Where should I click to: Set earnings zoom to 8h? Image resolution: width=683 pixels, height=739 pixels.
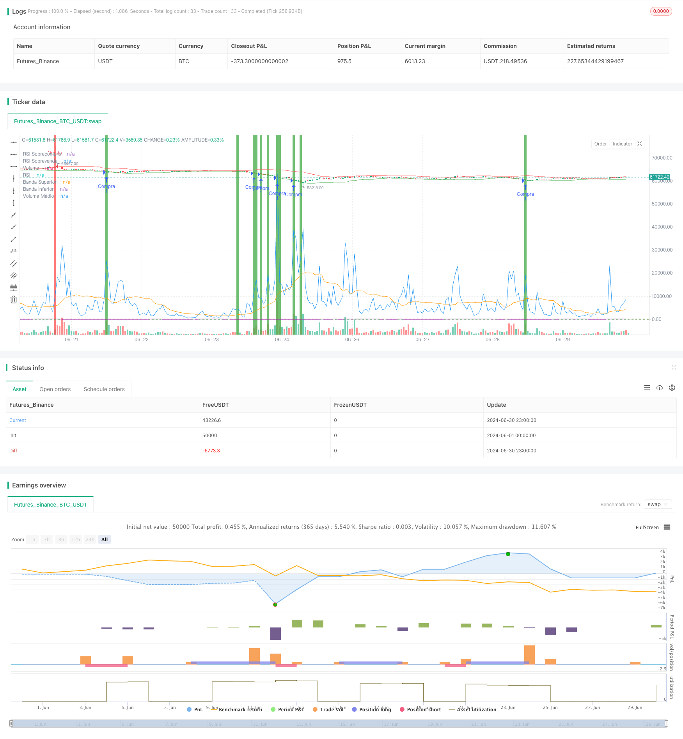tap(61, 539)
